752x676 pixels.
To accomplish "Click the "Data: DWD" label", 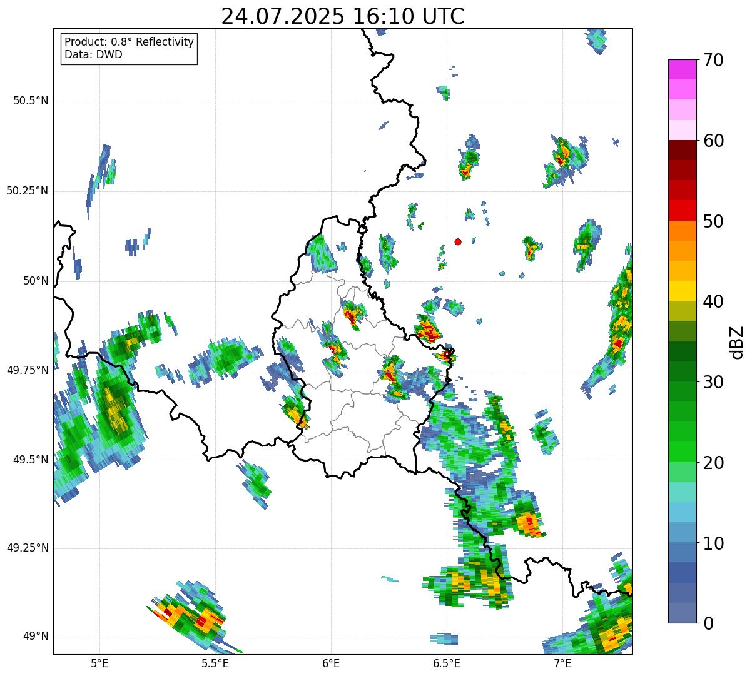I will (93, 54).
